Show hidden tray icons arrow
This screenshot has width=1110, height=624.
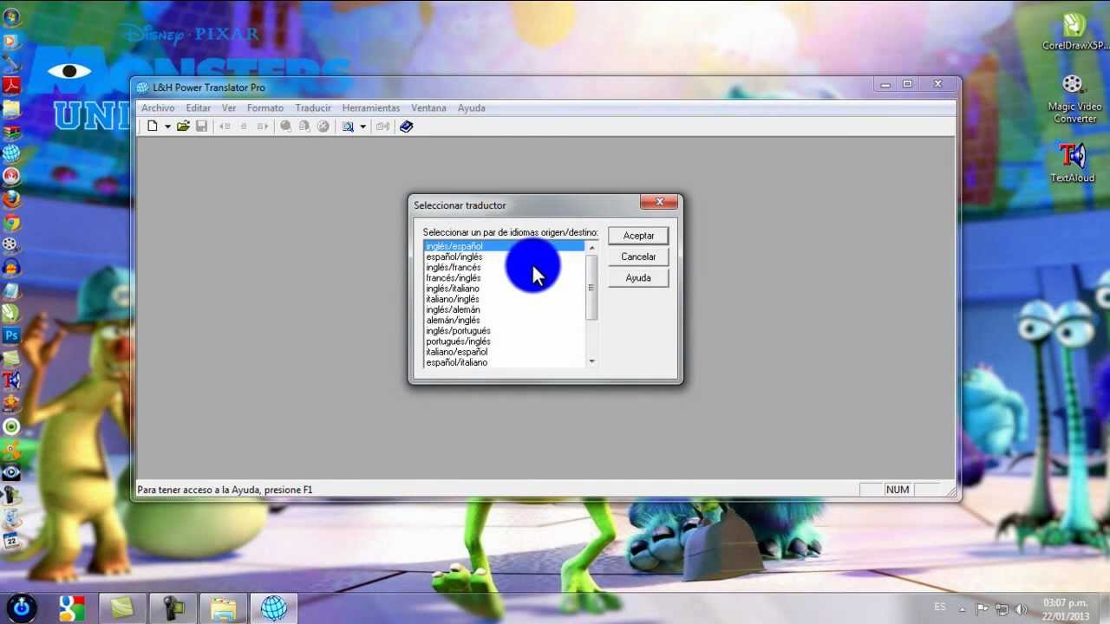click(962, 609)
